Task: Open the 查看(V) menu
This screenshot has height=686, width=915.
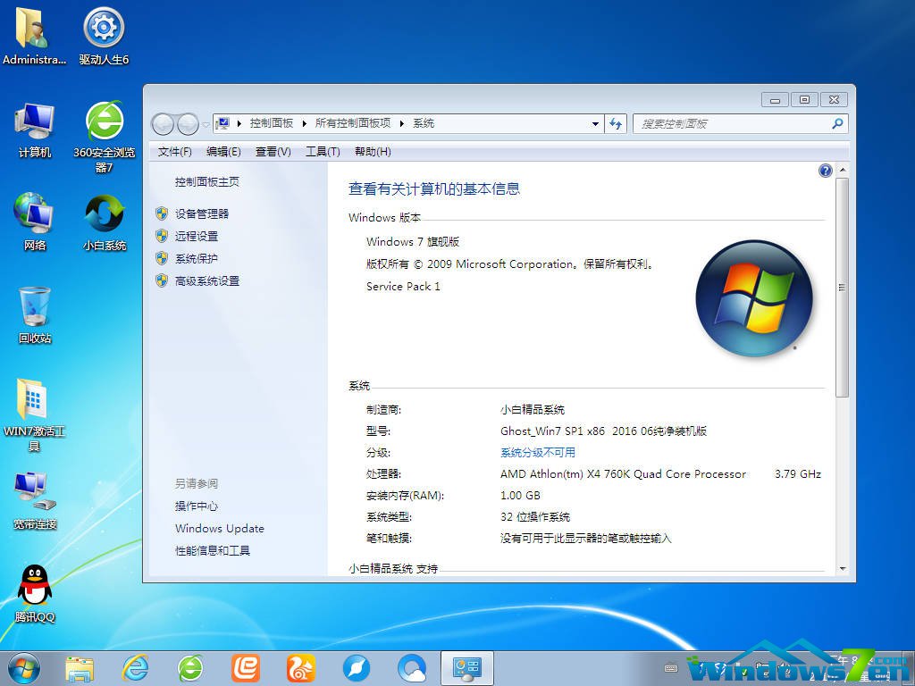Action: click(273, 152)
